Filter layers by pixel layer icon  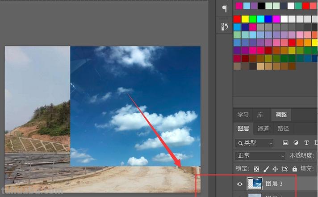(286, 143)
